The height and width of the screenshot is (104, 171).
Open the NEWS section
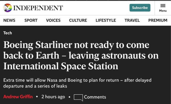9,20
